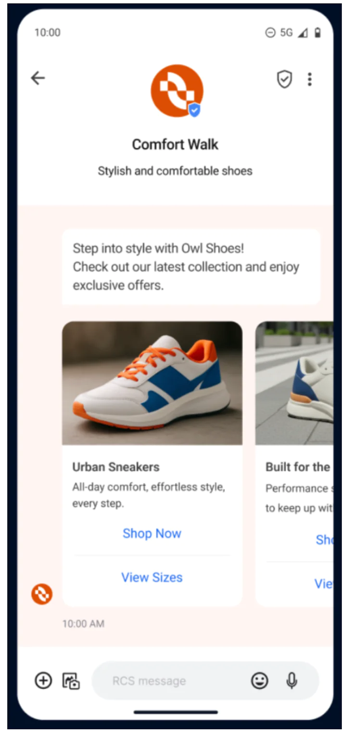Screen dimensions: 352x737
Task: Tap the 5G network status indicator
Action: [287, 33]
